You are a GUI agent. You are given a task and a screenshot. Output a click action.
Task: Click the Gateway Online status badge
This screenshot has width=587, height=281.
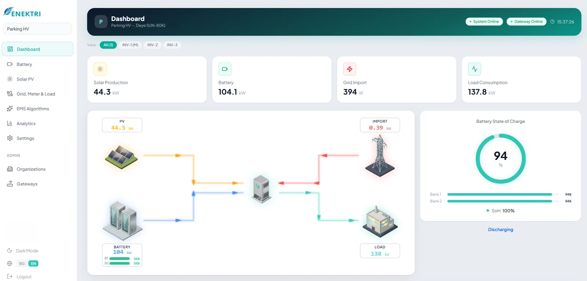point(526,22)
